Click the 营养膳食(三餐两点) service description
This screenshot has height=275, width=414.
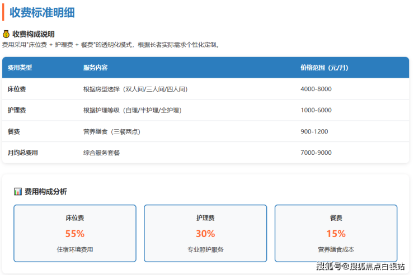(x=111, y=131)
